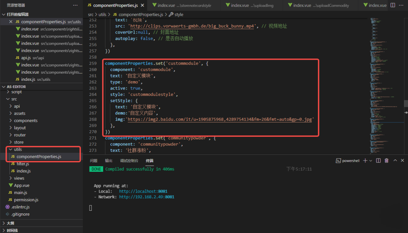408x233 pixels.
Task: Open App.vue from the file tree
Action: pos(21,185)
